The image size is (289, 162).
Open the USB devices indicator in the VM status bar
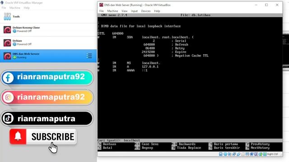coord(239,154)
